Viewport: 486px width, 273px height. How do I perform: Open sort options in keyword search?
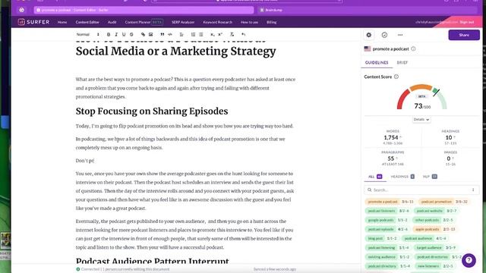click(x=473, y=190)
